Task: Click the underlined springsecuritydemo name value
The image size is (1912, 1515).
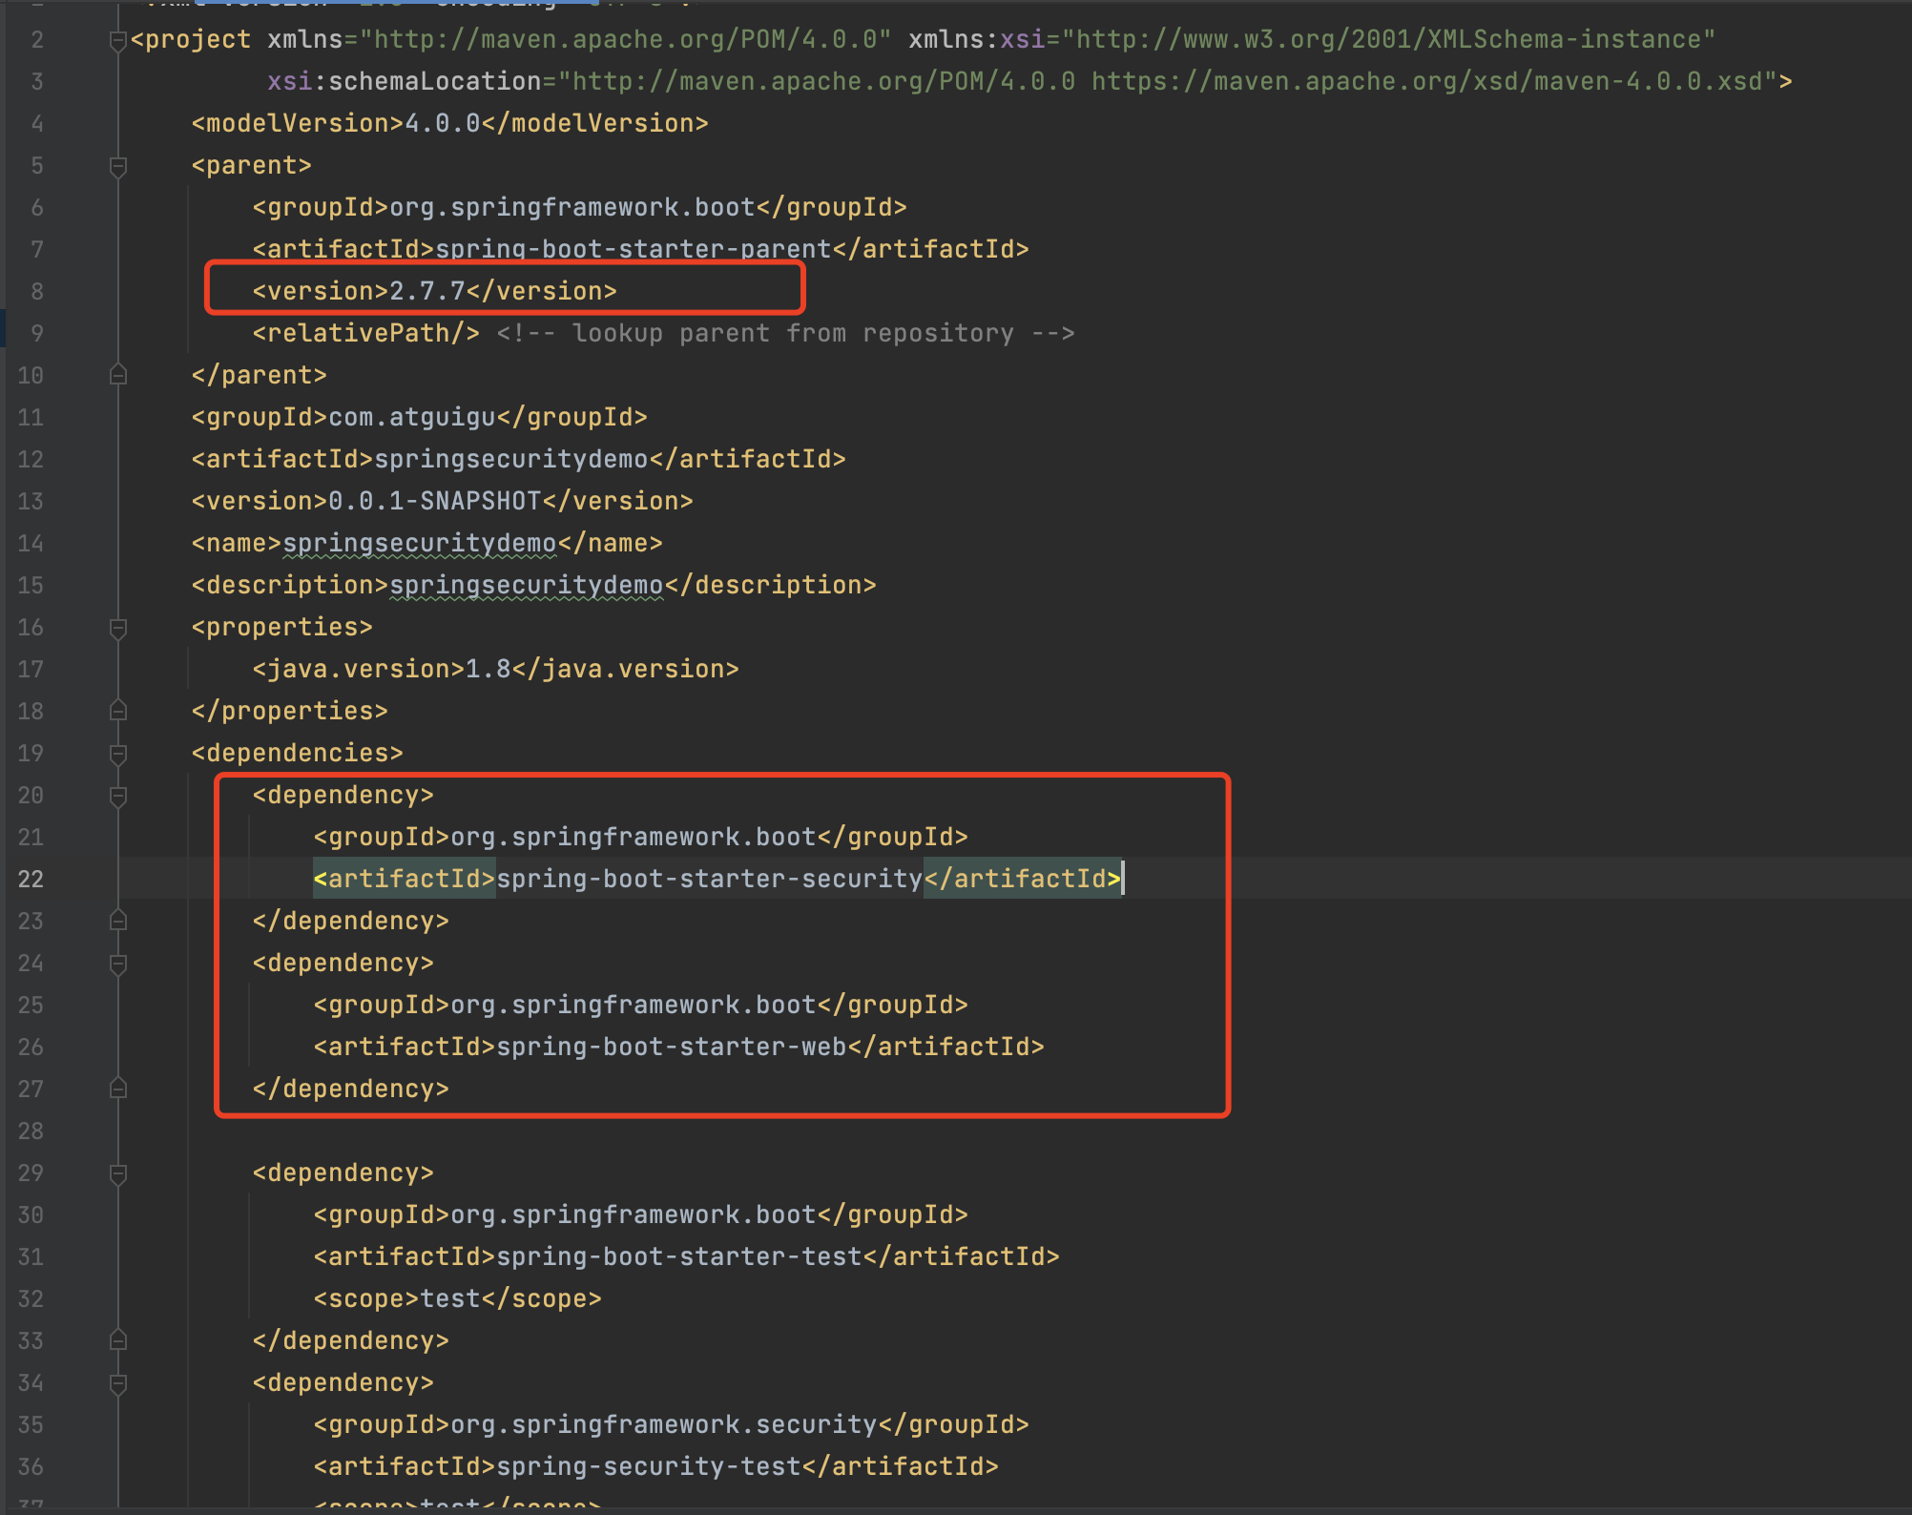Action: [419, 543]
